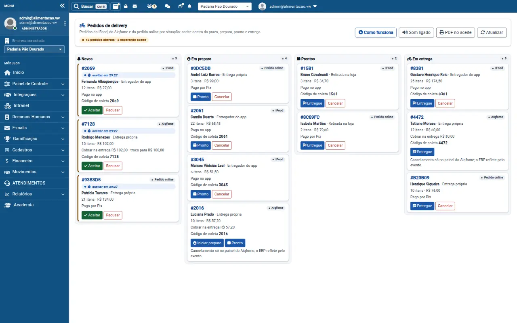Expand the Cadastros module
The width and height of the screenshot is (517, 323).
coord(34,150)
